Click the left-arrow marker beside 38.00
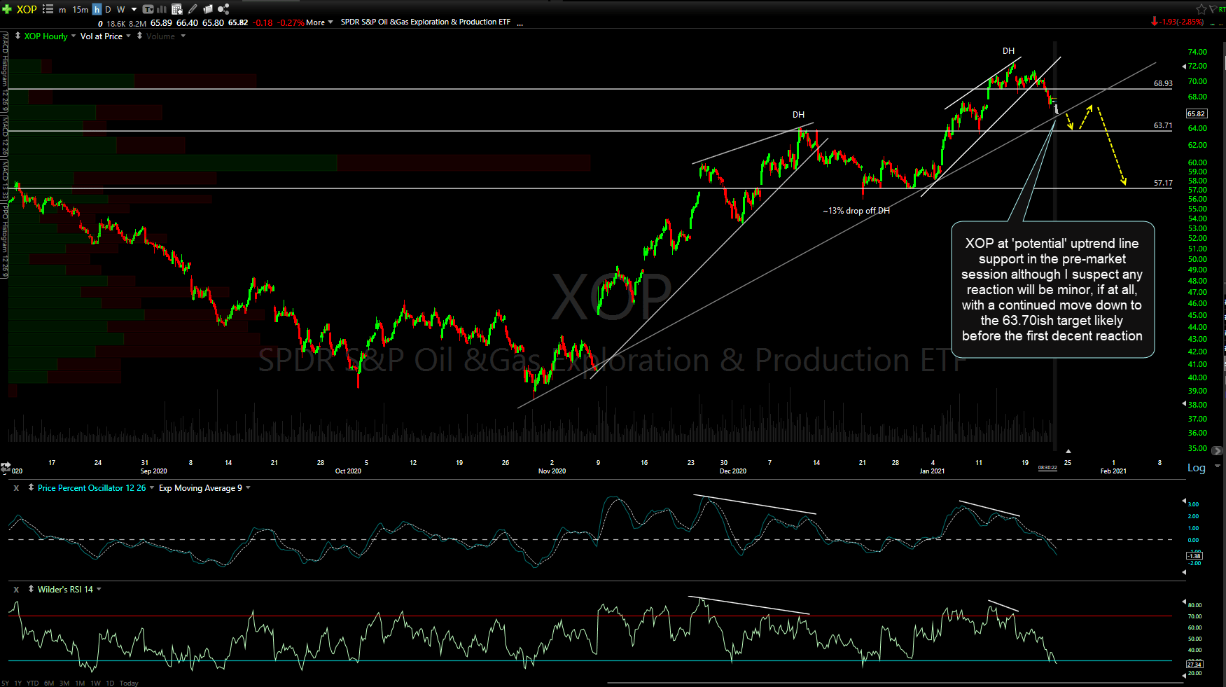The height and width of the screenshot is (687, 1226). pyautogui.click(x=1184, y=404)
